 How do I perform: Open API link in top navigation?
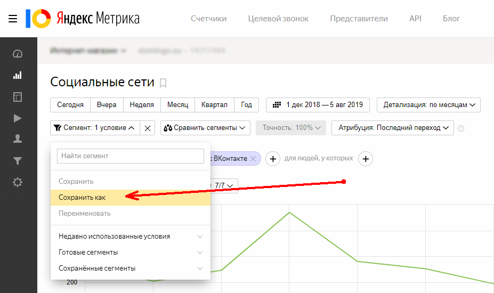pyautogui.click(x=415, y=19)
